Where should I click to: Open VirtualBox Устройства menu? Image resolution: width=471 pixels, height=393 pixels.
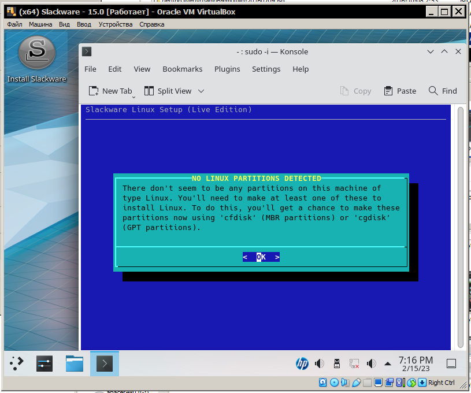116,24
